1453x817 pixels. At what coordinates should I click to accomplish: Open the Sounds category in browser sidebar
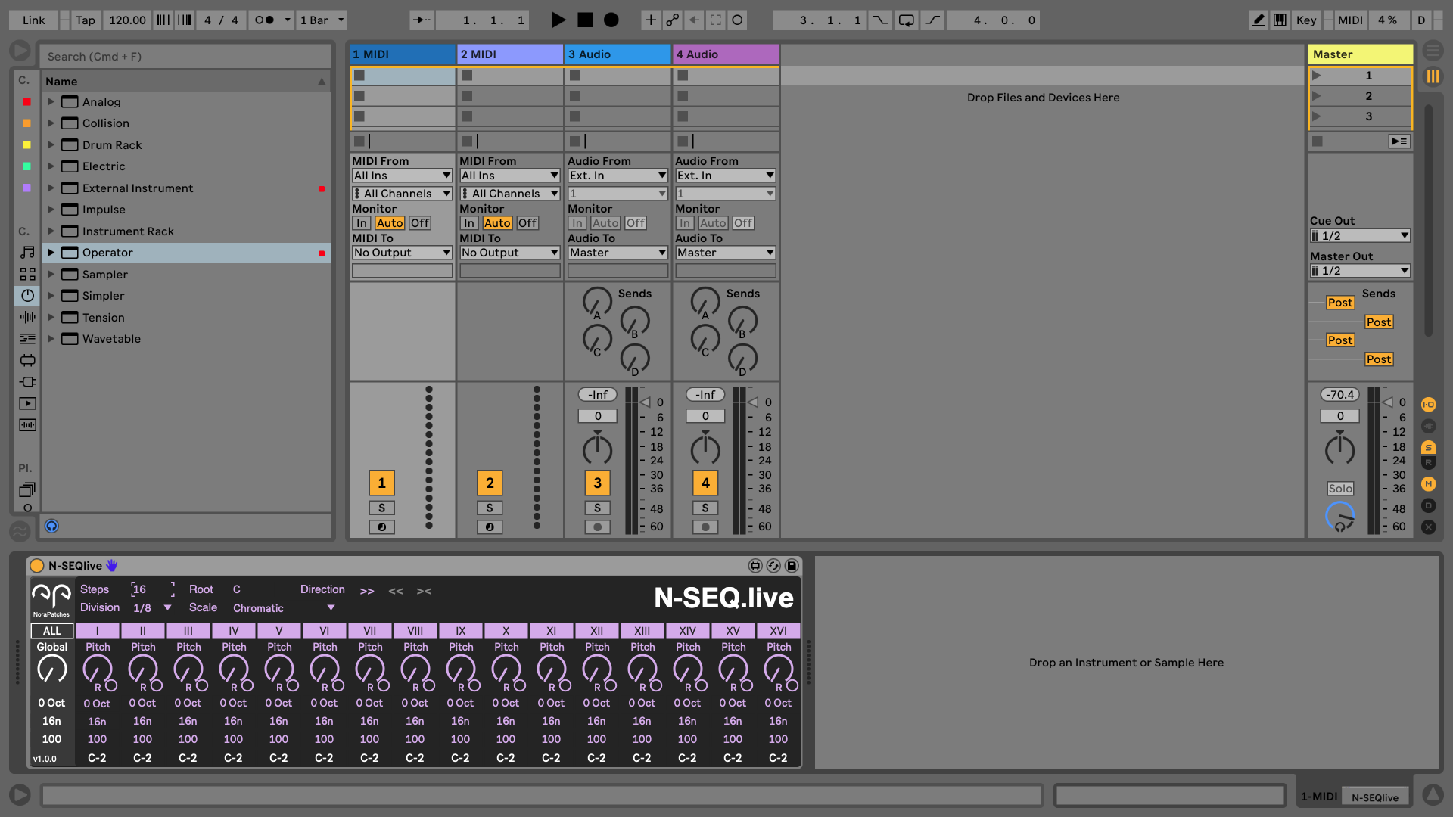point(28,253)
